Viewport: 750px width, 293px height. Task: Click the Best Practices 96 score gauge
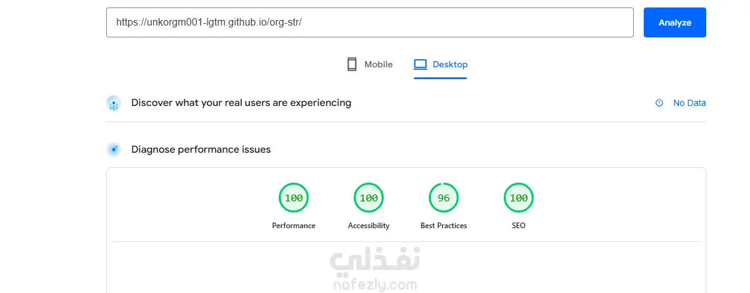(x=444, y=198)
